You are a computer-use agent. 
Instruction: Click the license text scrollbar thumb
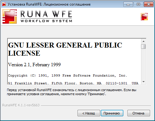[144, 46]
